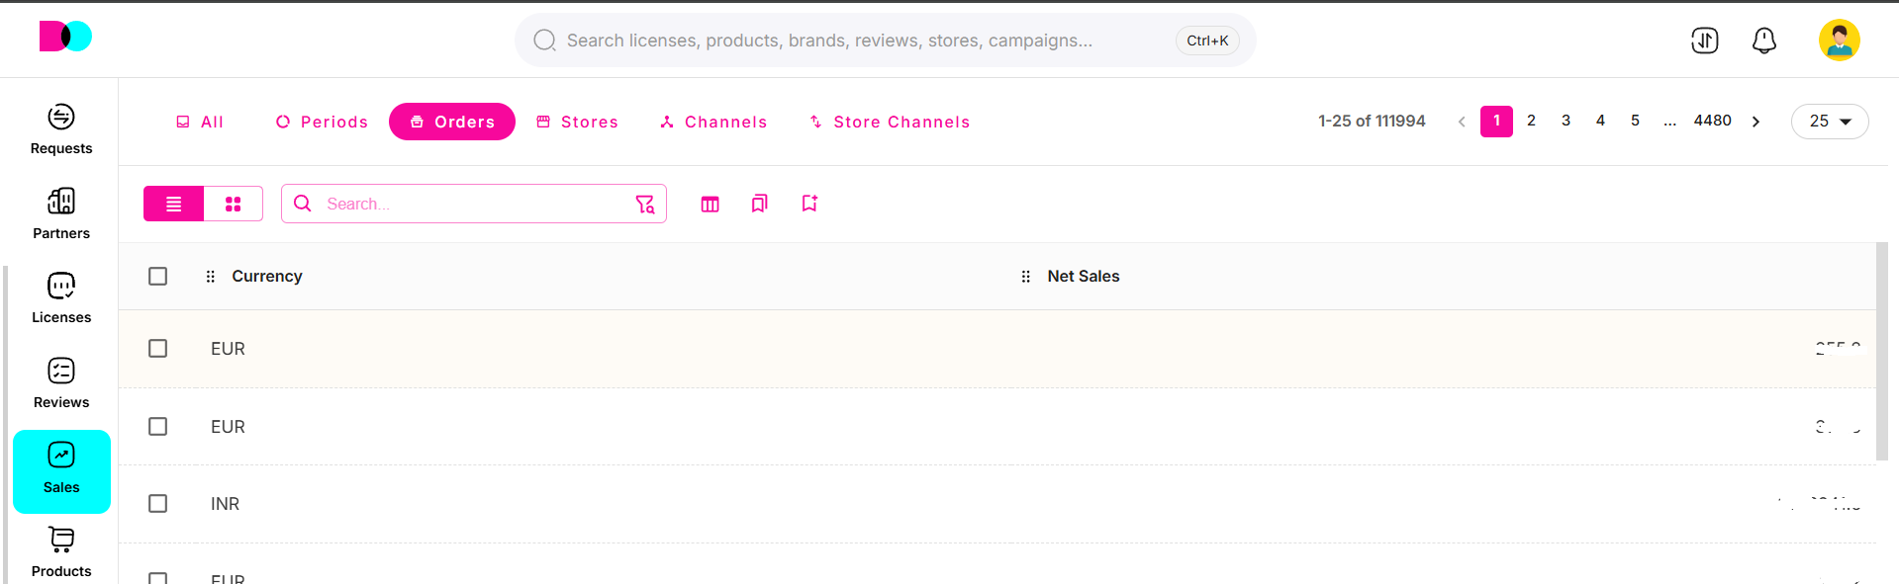Select the All tab
This screenshot has height=584, width=1899.
tap(200, 122)
